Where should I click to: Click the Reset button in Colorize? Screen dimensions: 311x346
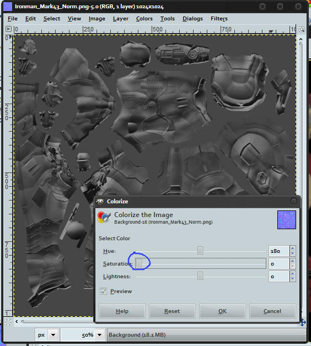pos(172,311)
